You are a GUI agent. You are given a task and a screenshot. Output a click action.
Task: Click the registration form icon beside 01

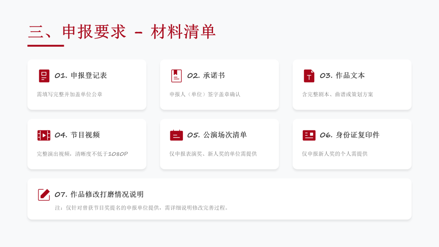tap(44, 76)
